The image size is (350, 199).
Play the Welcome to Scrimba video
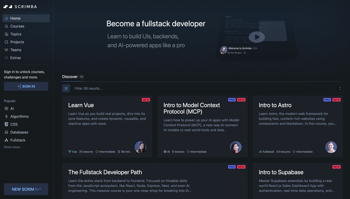(x=257, y=37)
